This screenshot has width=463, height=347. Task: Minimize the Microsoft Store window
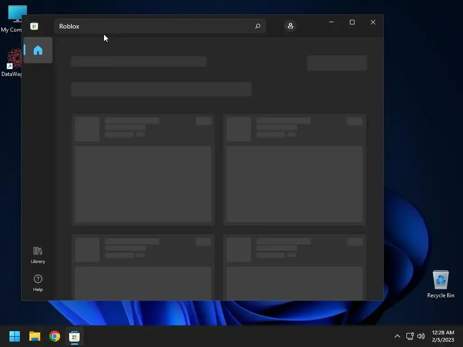point(331,22)
